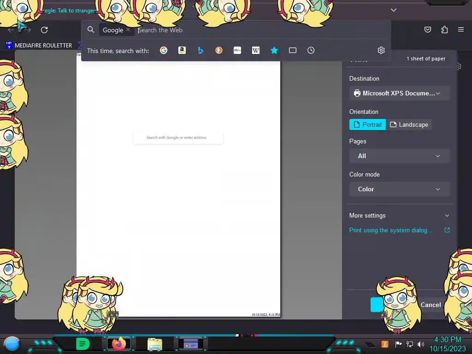Click the Orientation label
The height and width of the screenshot is (354, 472).
[364, 112]
